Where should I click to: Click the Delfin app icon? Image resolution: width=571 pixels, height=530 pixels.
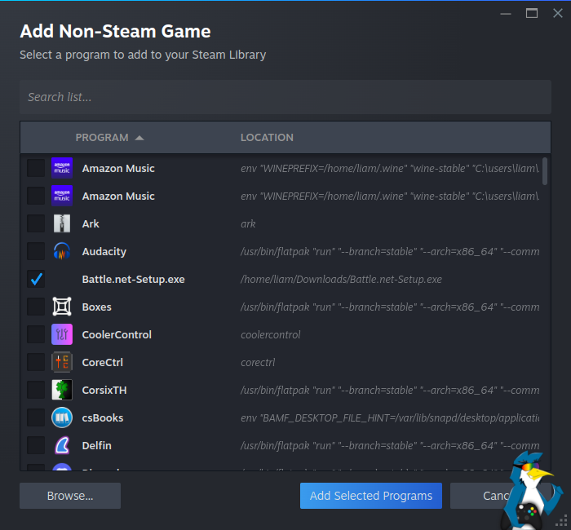tap(62, 445)
